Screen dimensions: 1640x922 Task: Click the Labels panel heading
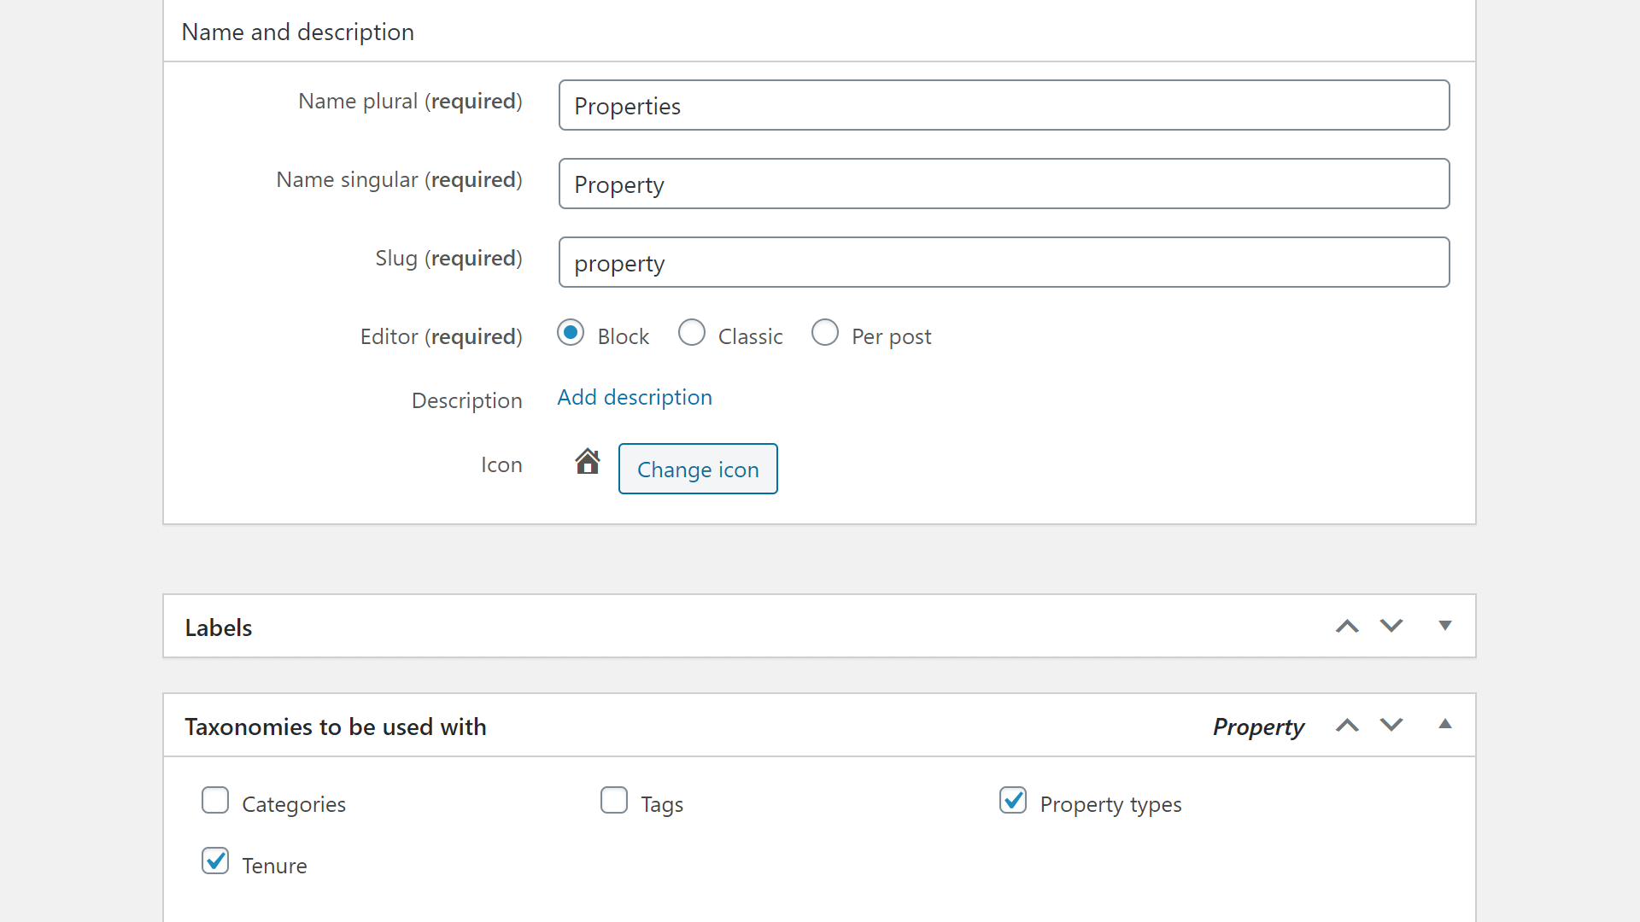(x=219, y=627)
